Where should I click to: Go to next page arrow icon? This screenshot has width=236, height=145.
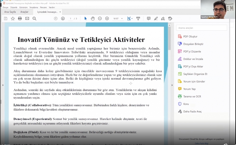(63, 19)
